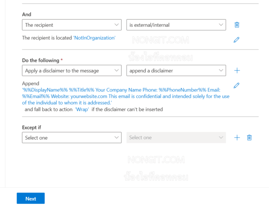Image resolution: width=269 pixels, height=208 pixels.
Task: Edit the appended disclaimer text with the pencil icon
Action: [236, 85]
